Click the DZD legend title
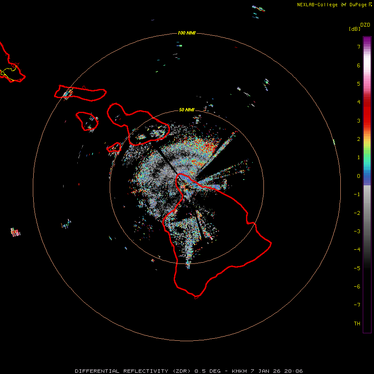 pyautogui.click(x=365, y=25)
